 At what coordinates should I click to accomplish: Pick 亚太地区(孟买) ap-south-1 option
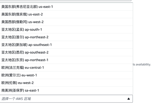[66, 29]
